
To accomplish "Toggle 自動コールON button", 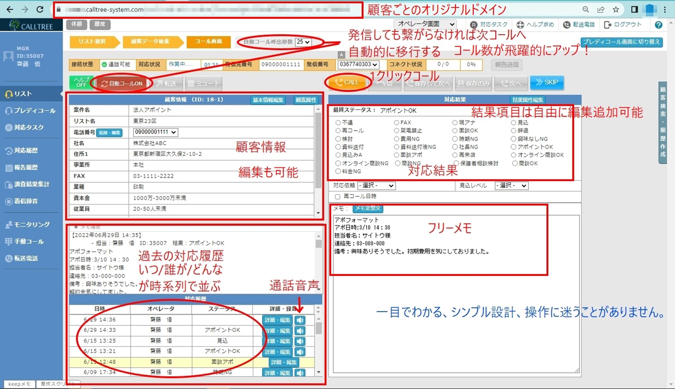I will click(122, 84).
